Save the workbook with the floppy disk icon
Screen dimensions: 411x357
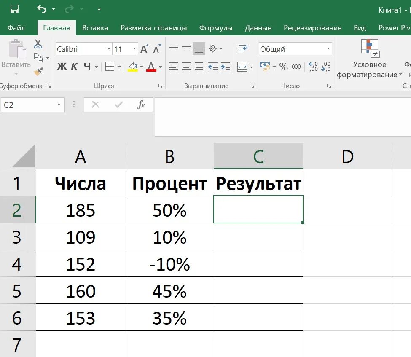click(14, 9)
